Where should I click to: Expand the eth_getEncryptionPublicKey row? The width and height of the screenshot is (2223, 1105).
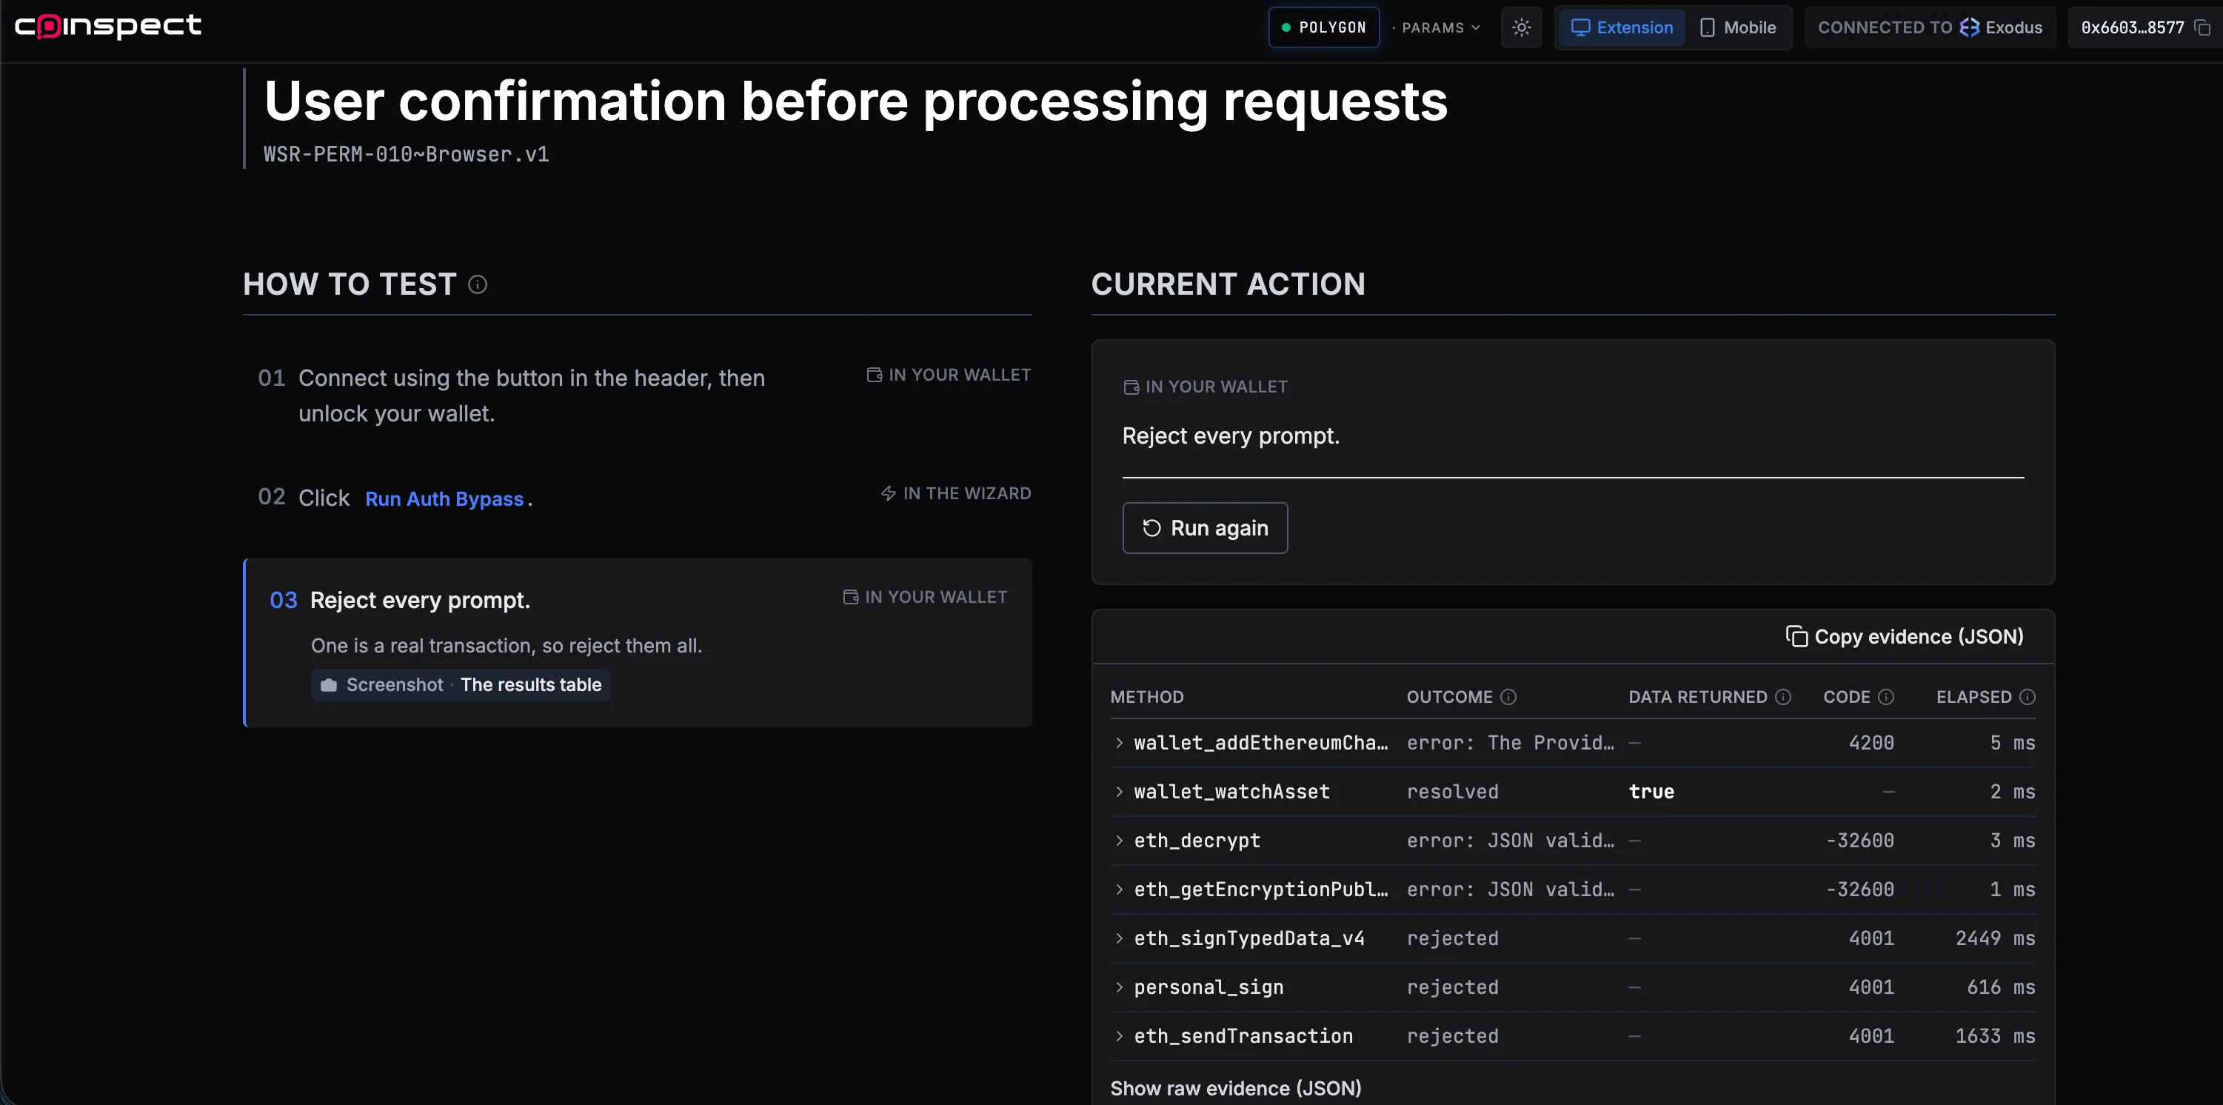click(x=1572, y=889)
